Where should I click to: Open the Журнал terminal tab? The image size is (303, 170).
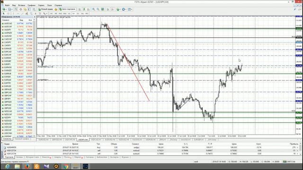click(125, 157)
